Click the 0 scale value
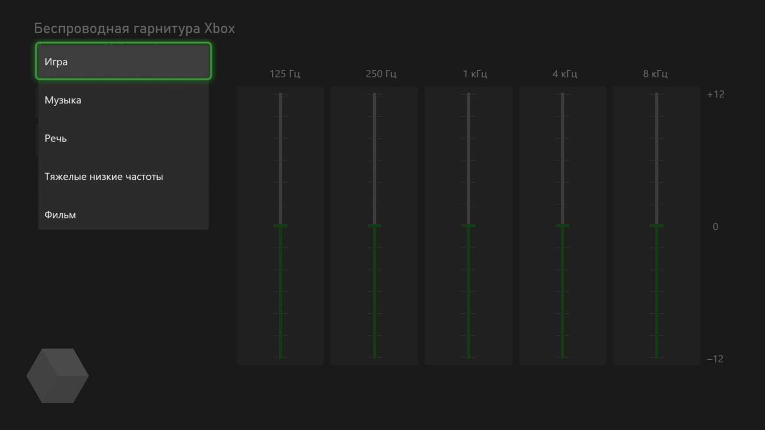The width and height of the screenshot is (765, 430). (716, 227)
